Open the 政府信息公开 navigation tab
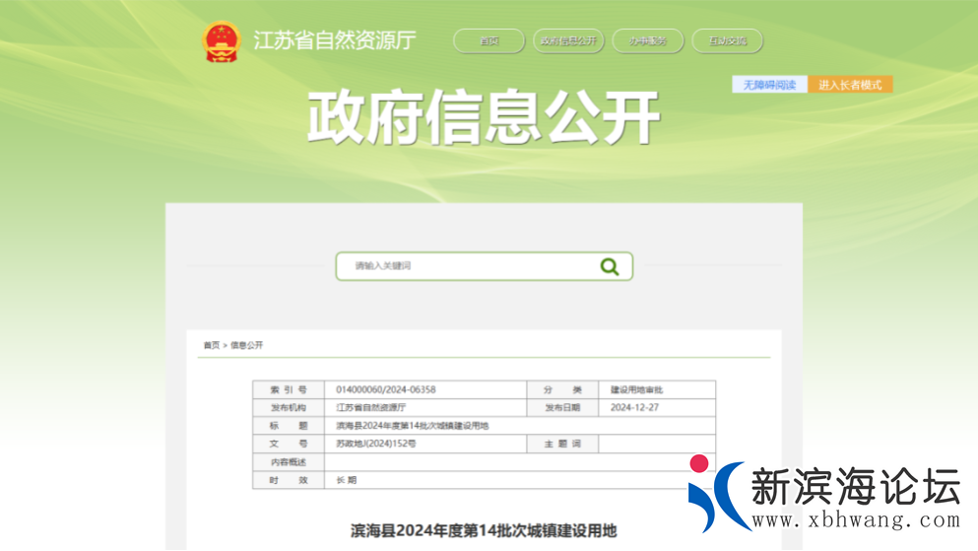This screenshot has height=551, width=978. (568, 41)
